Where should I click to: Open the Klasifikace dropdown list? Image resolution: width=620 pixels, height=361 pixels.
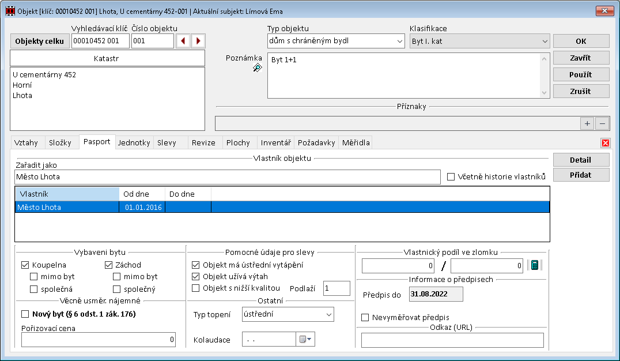tap(545, 42)
